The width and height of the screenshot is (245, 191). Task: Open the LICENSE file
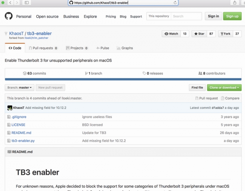[18, 125]
